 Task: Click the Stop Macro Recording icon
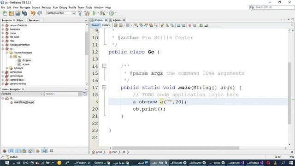pyautogui.click(x=195, y=25)
